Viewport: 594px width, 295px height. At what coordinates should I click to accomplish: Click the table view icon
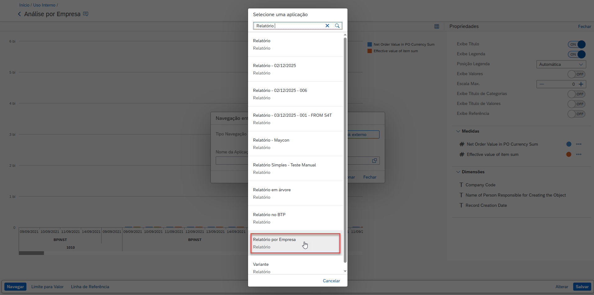pyautogui.click(x=437, y=26)
